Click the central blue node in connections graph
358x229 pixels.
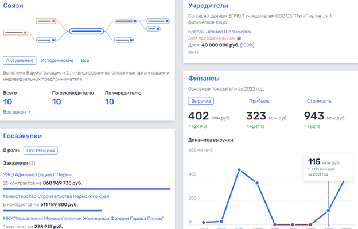click(87, 31)
